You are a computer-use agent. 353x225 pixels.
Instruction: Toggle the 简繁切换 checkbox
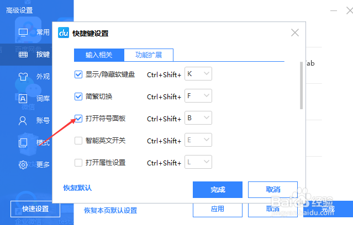[x=78, y=97]
